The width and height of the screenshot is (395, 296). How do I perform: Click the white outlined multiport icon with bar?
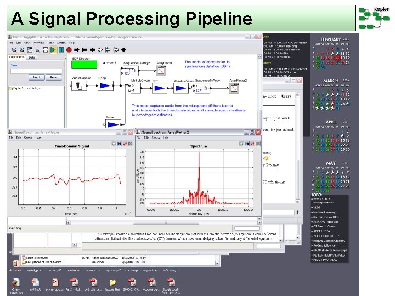tap(108, 50)
